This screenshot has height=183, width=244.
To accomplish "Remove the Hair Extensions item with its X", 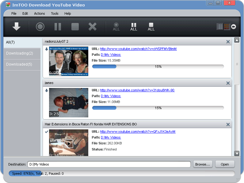I will pyautogui.click(x=228, y=124).
